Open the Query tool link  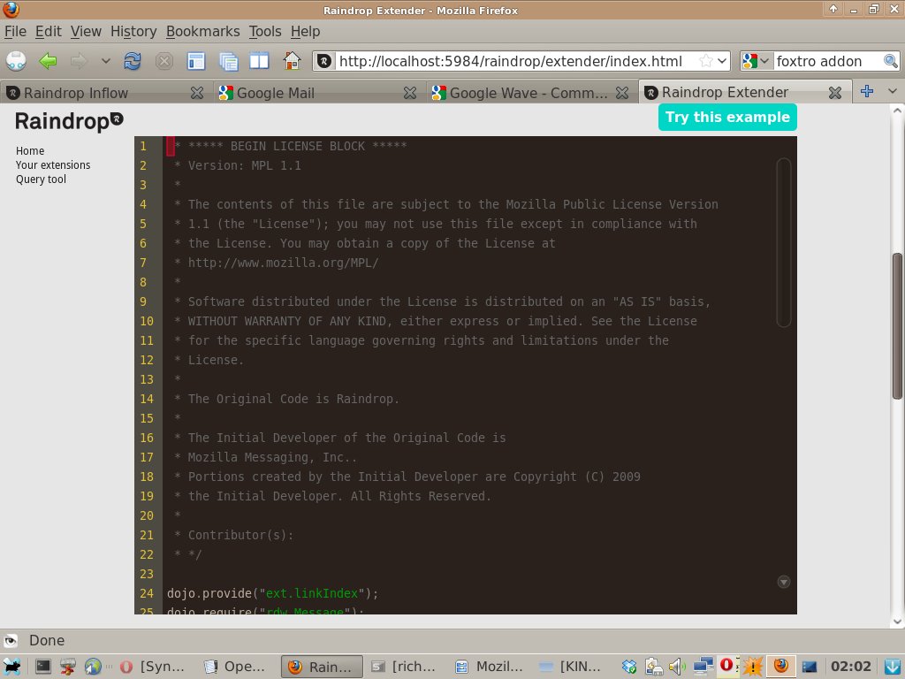coord(41,179)
